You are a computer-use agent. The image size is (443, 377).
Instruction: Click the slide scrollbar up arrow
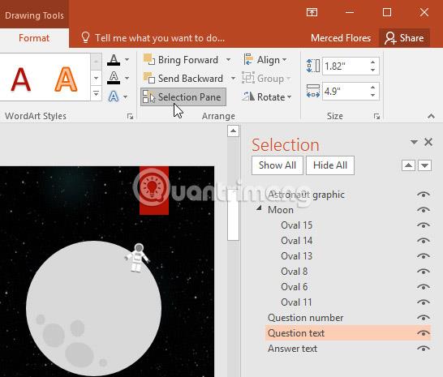(x=233, y=131)
